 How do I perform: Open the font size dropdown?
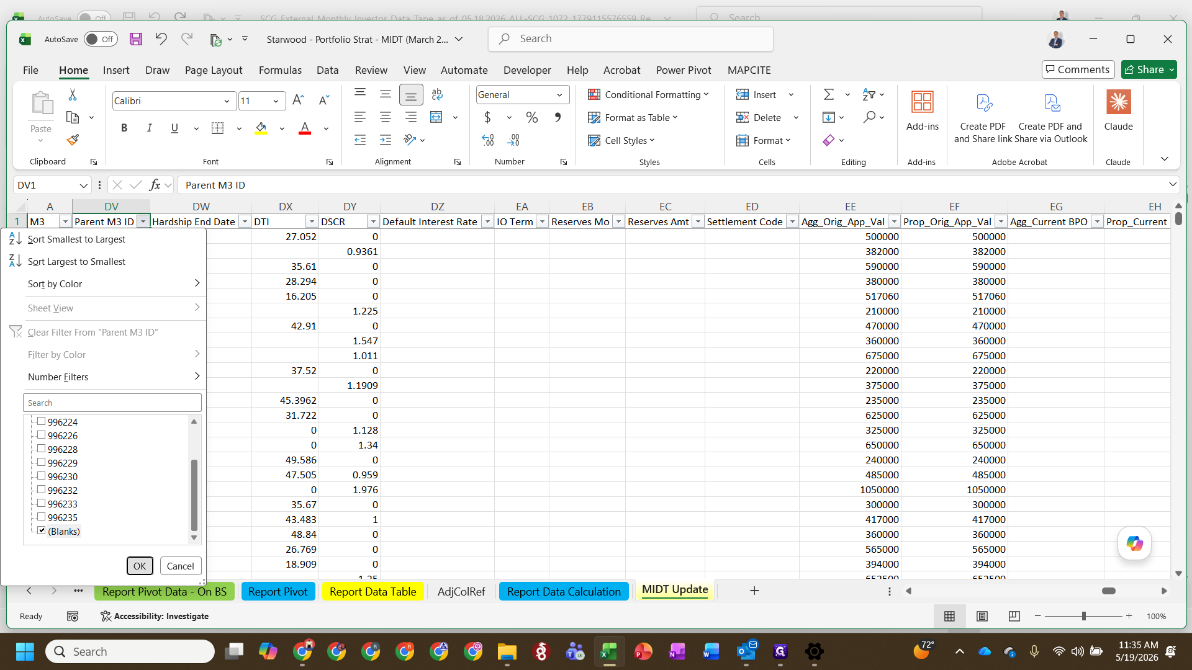click(276, 101)
